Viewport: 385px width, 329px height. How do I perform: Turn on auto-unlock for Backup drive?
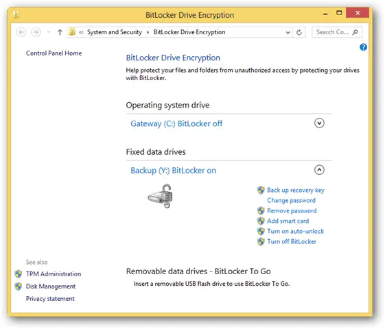[295, 231]
